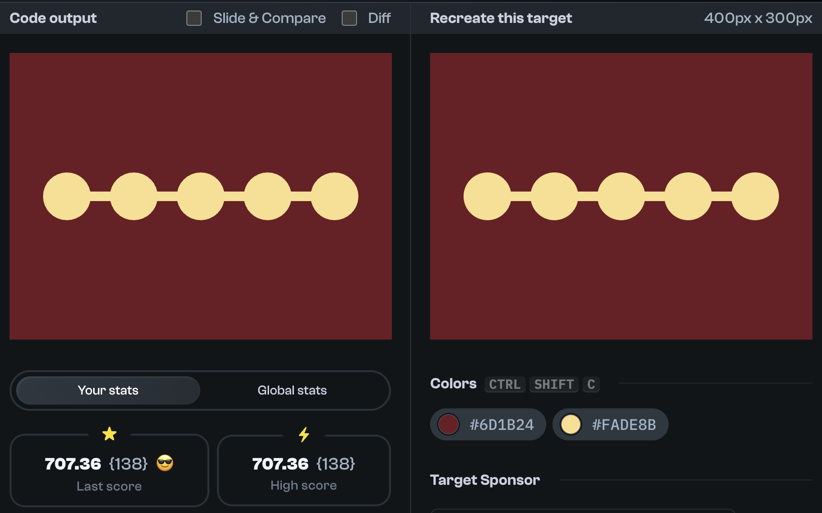
Task: Select the Your stats tab
Action: 108,390
